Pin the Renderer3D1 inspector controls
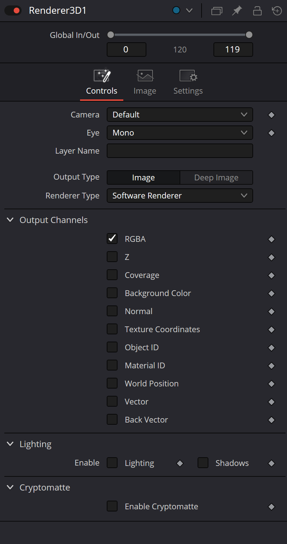 click(237, 10)
